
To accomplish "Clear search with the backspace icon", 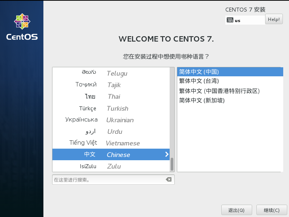I will tap(169, 179).
